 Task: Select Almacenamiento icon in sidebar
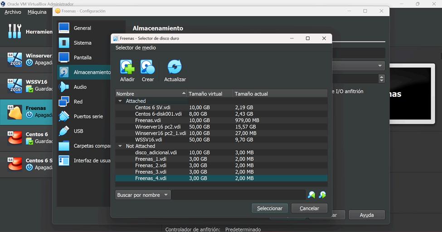pos(64,72)
